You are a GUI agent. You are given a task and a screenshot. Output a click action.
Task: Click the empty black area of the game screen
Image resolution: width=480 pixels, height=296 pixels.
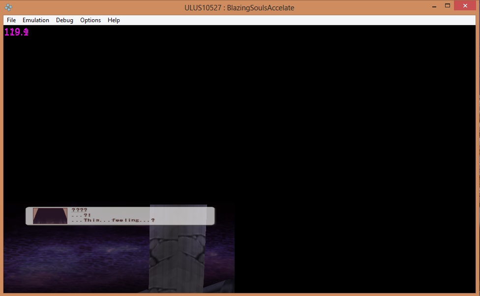[295, 123]
